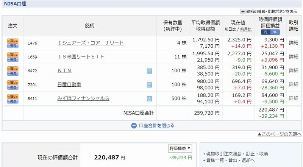This screenshot has height=167, width=303.
Task: Click the plus icon beside 銘柄の登録・比較ボタンを表示
Action: (243, 11)
